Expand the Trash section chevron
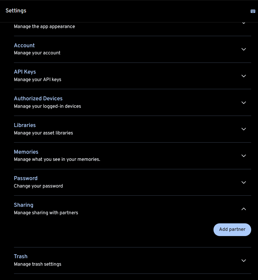 (244, 261)
